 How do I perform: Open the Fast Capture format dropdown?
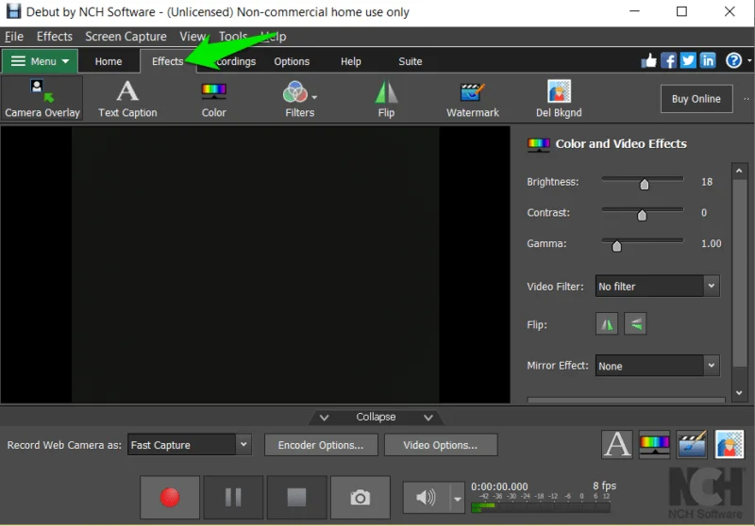tap(190, 445)
